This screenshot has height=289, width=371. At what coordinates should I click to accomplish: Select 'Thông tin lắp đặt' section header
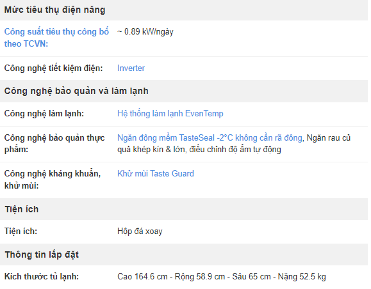tap(42, 254)
